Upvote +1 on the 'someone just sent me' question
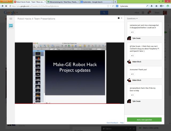171x131 pixels. [132, 32]
